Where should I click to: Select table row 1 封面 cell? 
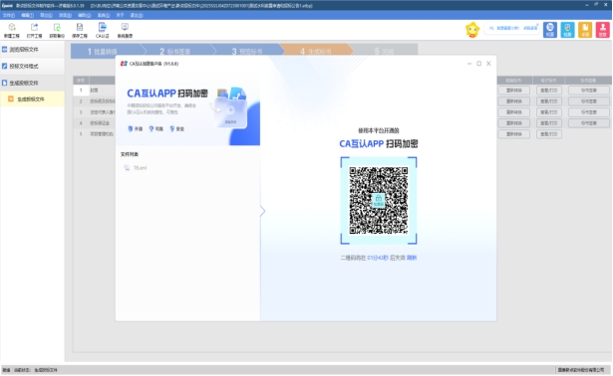[x=102, y=91]
